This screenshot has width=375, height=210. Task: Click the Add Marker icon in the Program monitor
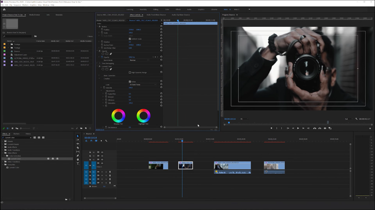pos(271,128)
